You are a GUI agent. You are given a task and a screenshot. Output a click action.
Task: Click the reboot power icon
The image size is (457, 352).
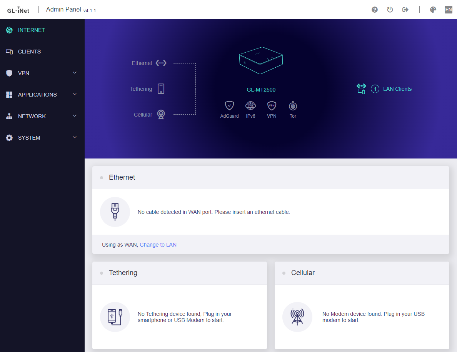click(x=390, y=10)
